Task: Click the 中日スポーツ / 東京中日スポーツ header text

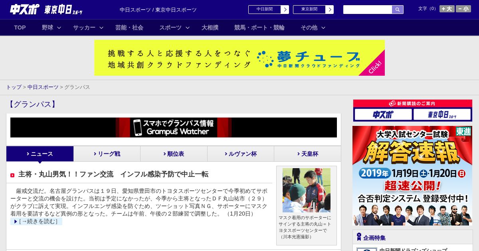Action: click(x=158, y=10)
